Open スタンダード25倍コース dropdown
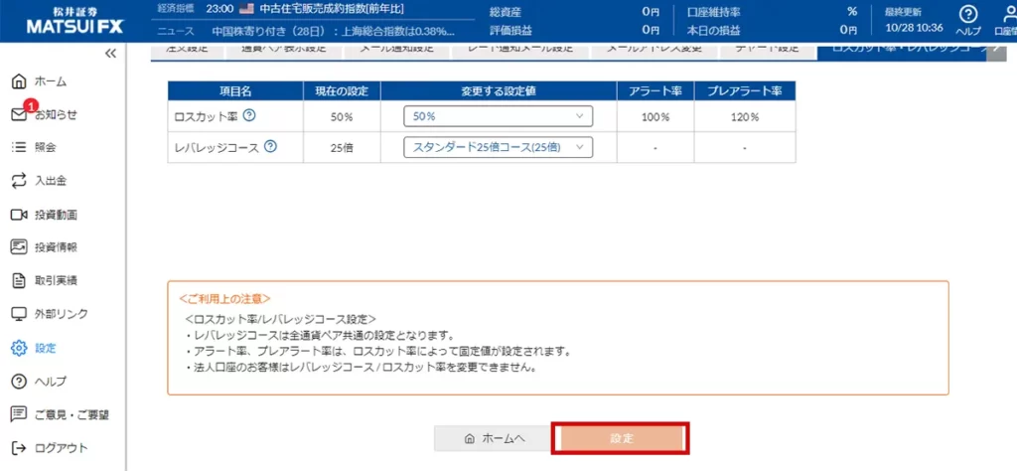 point(499,147)
